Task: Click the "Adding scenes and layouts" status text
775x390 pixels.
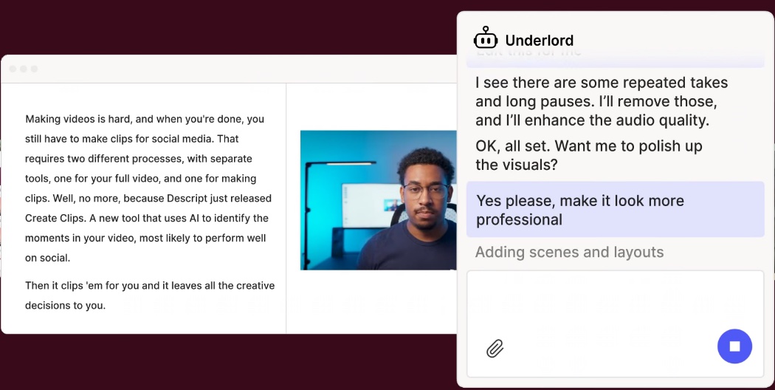Action: pyautogui.click(x=569, y=253)
